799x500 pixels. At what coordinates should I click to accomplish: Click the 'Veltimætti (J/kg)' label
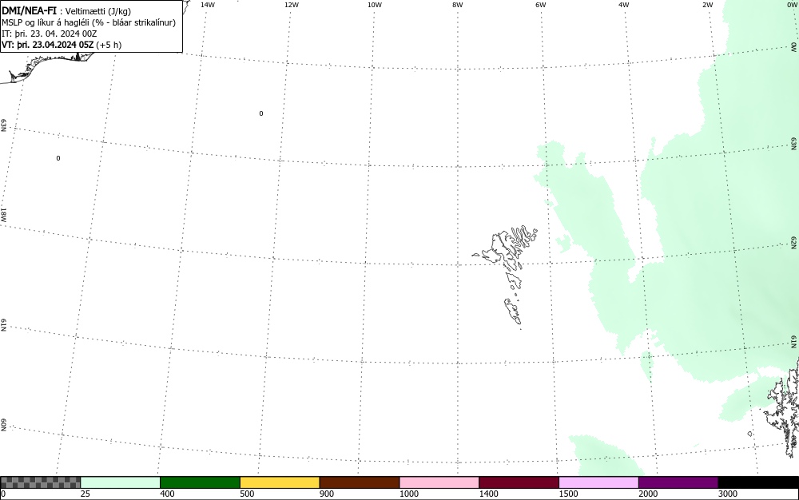pyautogui.click(x=98, y=11)
